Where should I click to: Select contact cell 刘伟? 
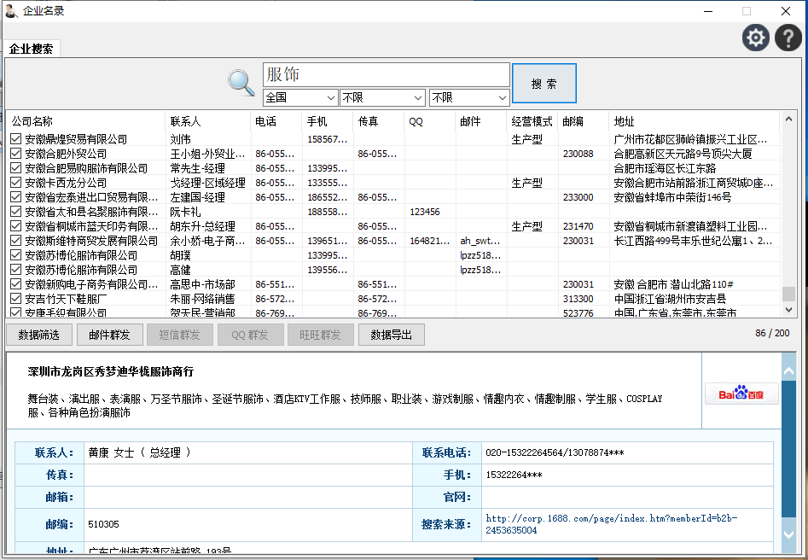tap(180, 139)
